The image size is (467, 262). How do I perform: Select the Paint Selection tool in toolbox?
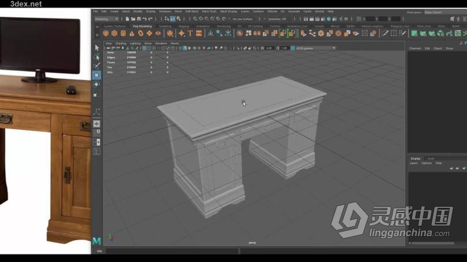point(97,66)
